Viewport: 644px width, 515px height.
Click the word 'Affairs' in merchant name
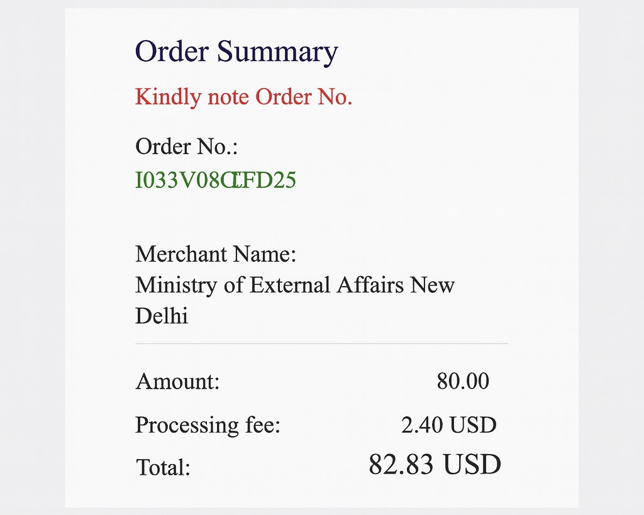click(x=370, y=285)
